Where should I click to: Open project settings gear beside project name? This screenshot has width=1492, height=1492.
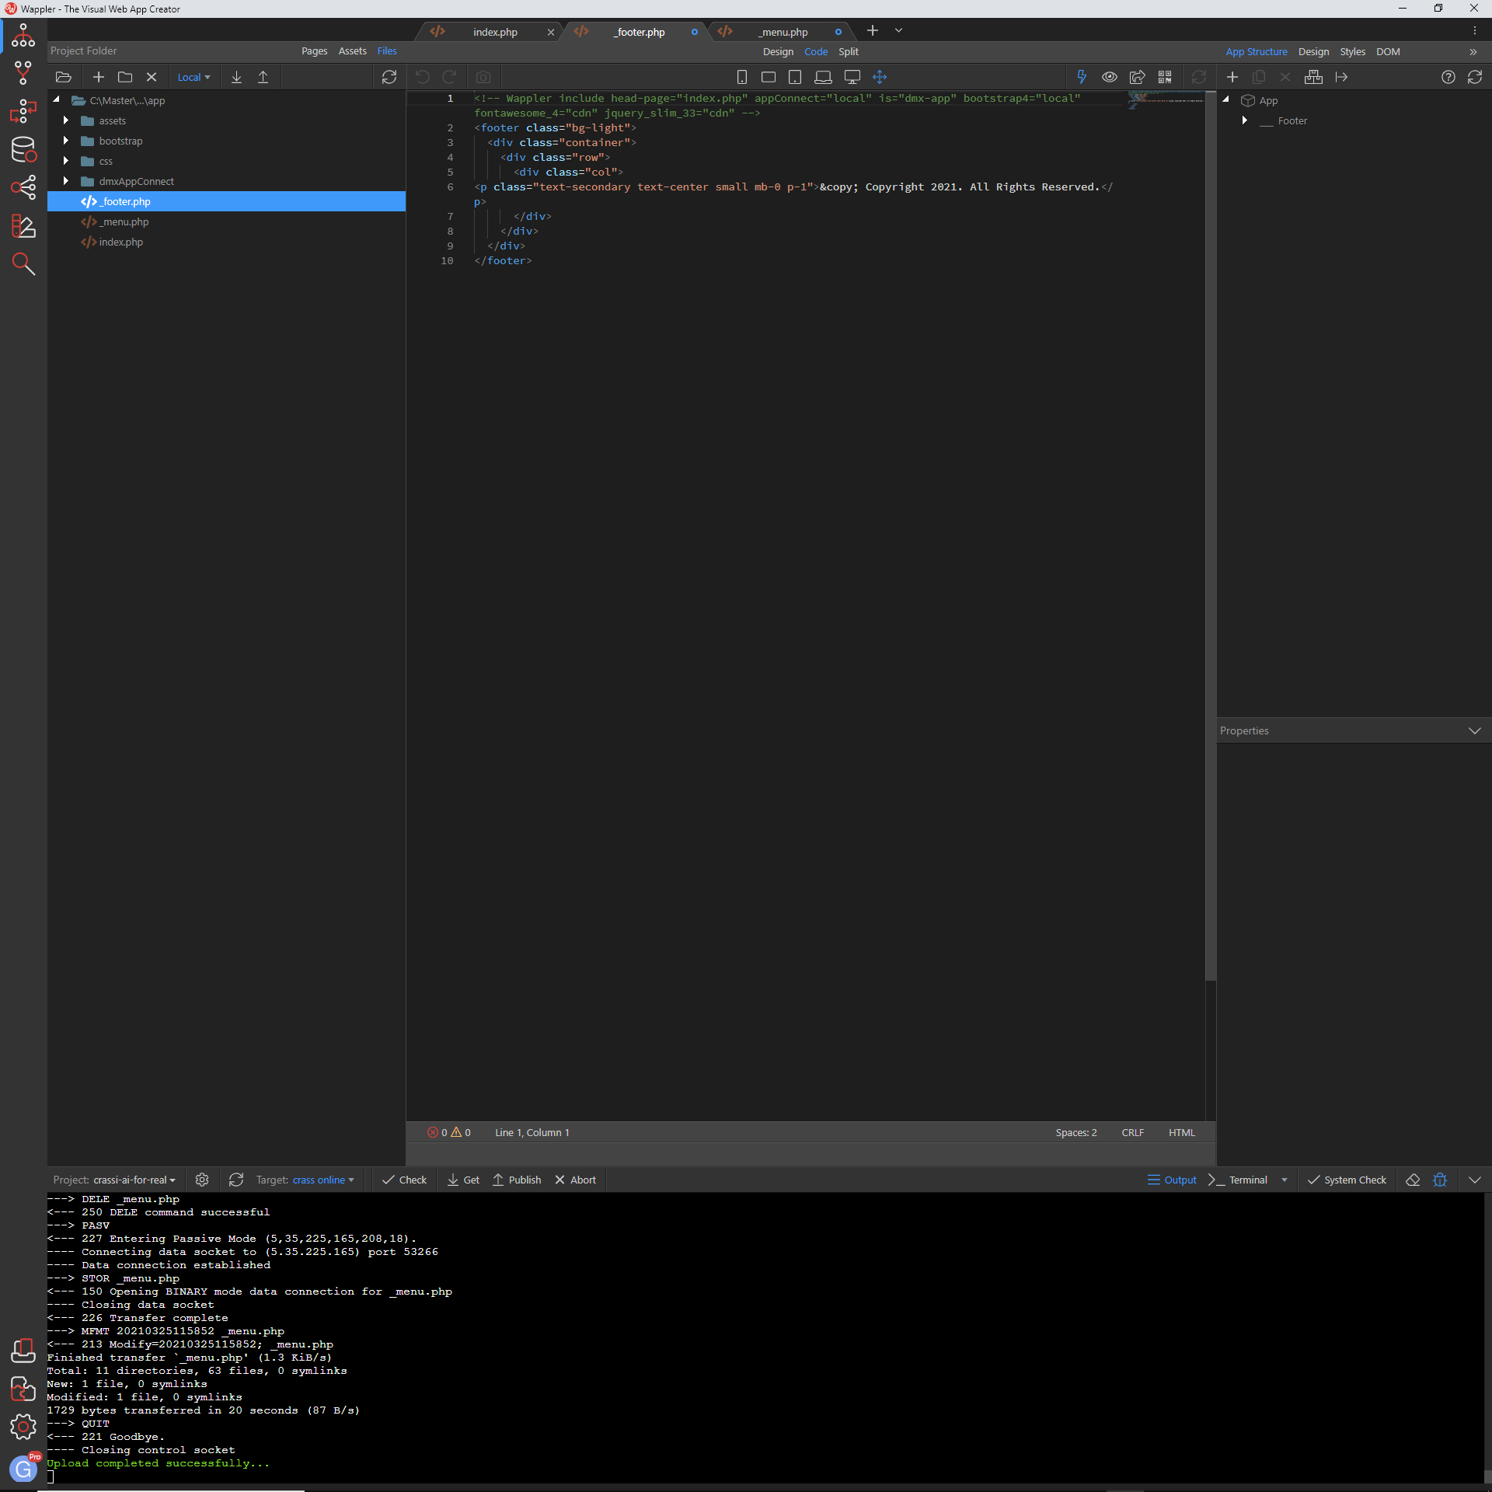202,1180
